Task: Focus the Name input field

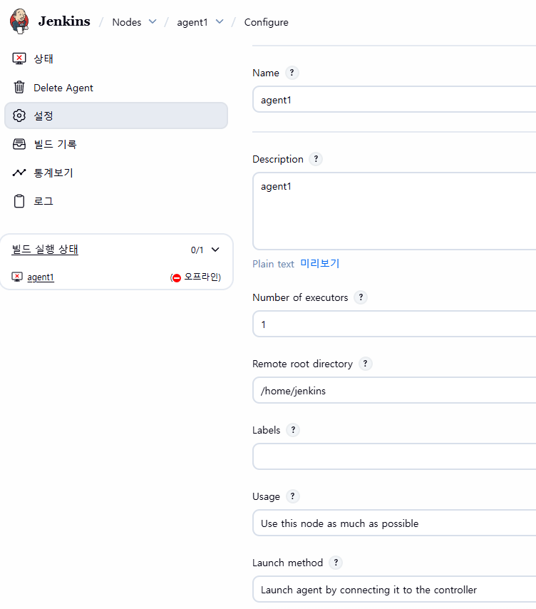Action: point(394,99)
